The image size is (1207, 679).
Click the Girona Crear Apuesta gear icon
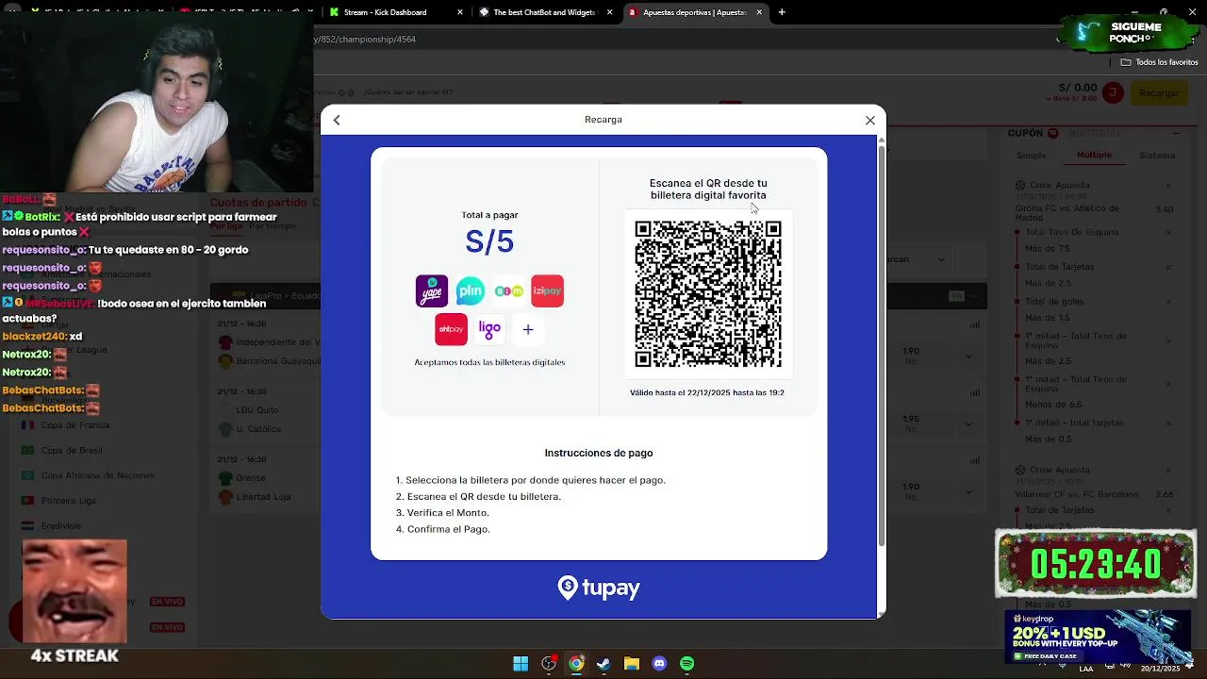[1020, 186]
